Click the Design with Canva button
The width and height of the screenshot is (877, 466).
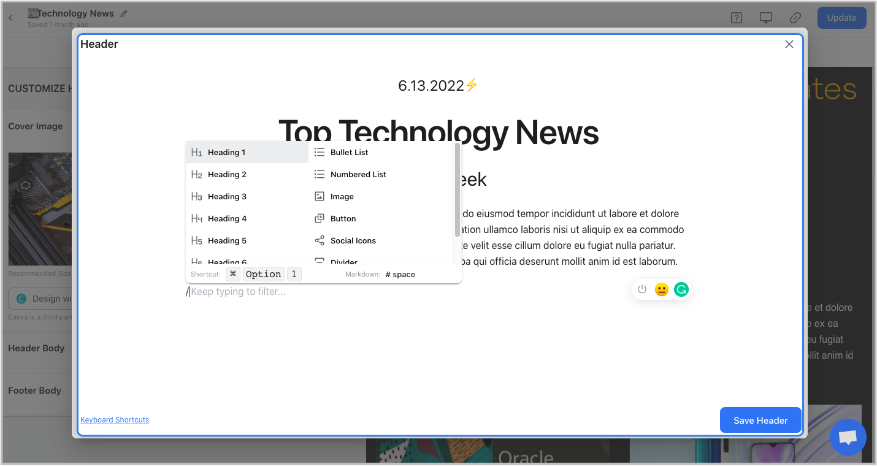40,299
